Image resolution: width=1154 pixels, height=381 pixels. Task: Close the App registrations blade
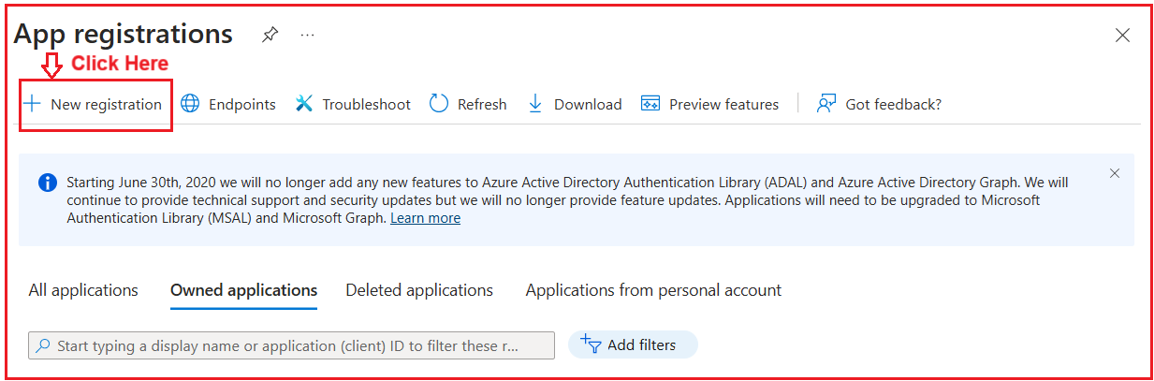[1122, 36]
